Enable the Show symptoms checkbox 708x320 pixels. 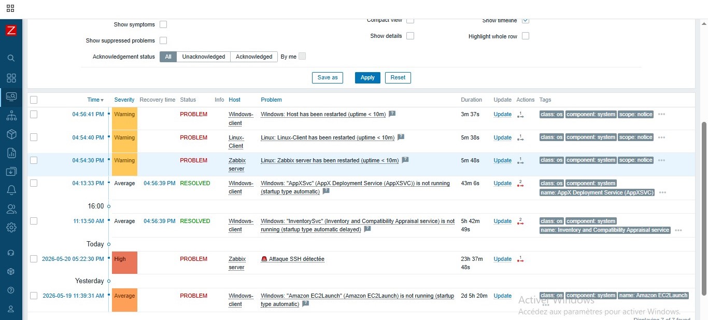tap(163, 24)
